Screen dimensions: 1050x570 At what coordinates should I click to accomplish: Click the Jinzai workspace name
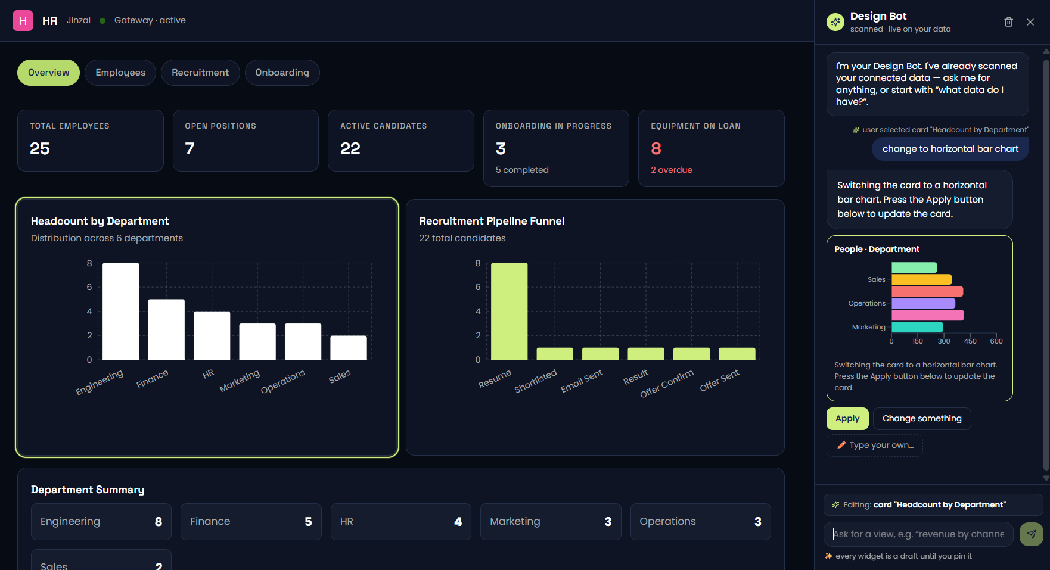[x=79, y=20]
